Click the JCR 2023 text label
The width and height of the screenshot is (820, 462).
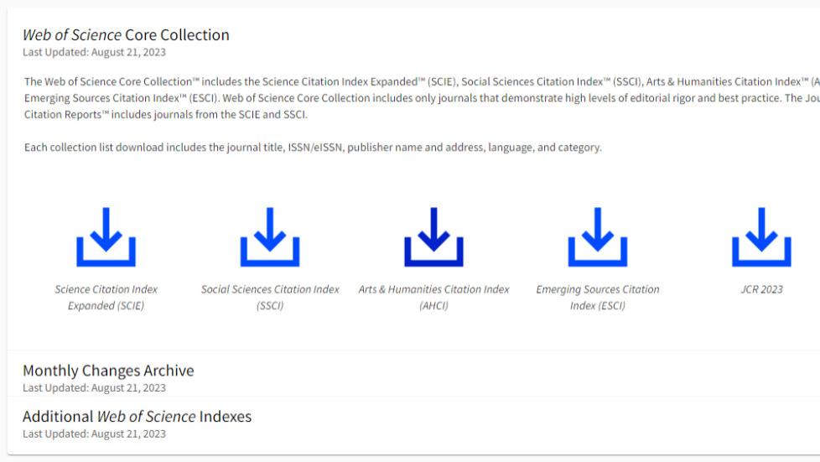[x=761, y=289]
